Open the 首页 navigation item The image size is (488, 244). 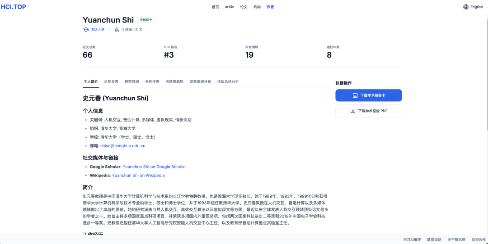pos(216,7)
